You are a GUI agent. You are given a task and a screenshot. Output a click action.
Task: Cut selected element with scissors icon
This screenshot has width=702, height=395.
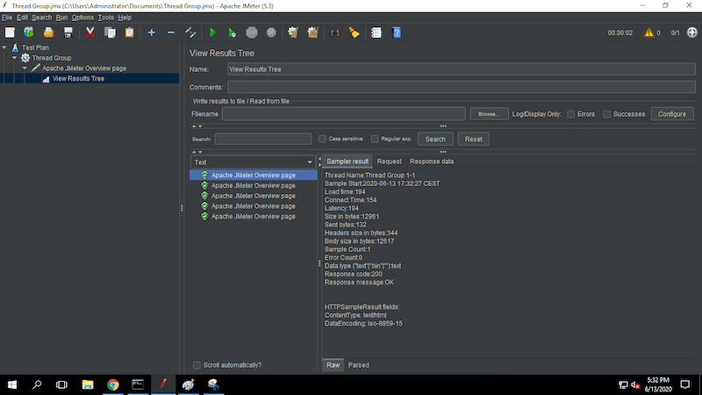click(x=90, y=32)
